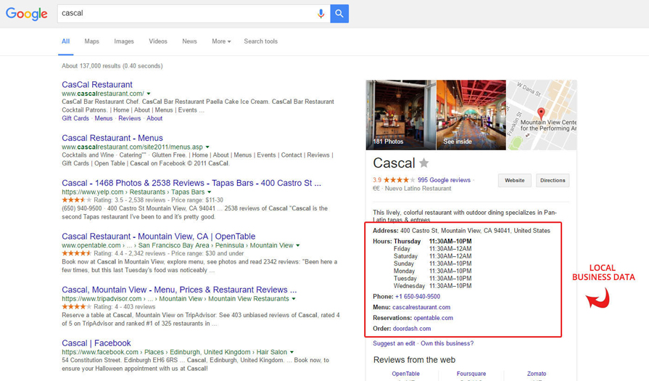Open the See inside photo
This screenshot has width=649, height=381.
click(471, 115)
